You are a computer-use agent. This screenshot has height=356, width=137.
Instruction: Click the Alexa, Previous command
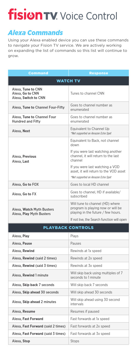(x=24, y=156)
